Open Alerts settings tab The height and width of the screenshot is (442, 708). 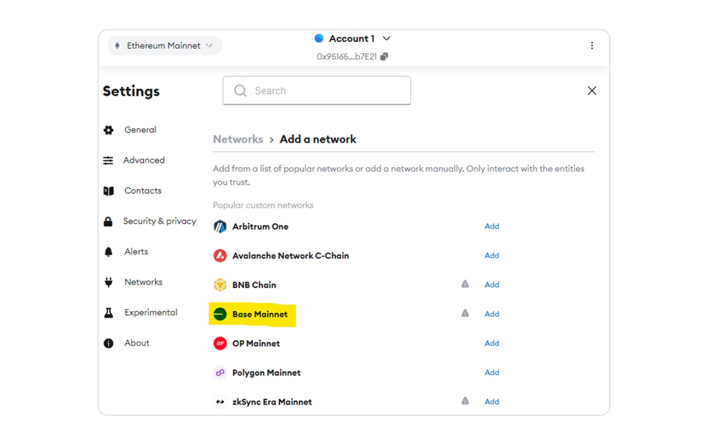[136, 251]
